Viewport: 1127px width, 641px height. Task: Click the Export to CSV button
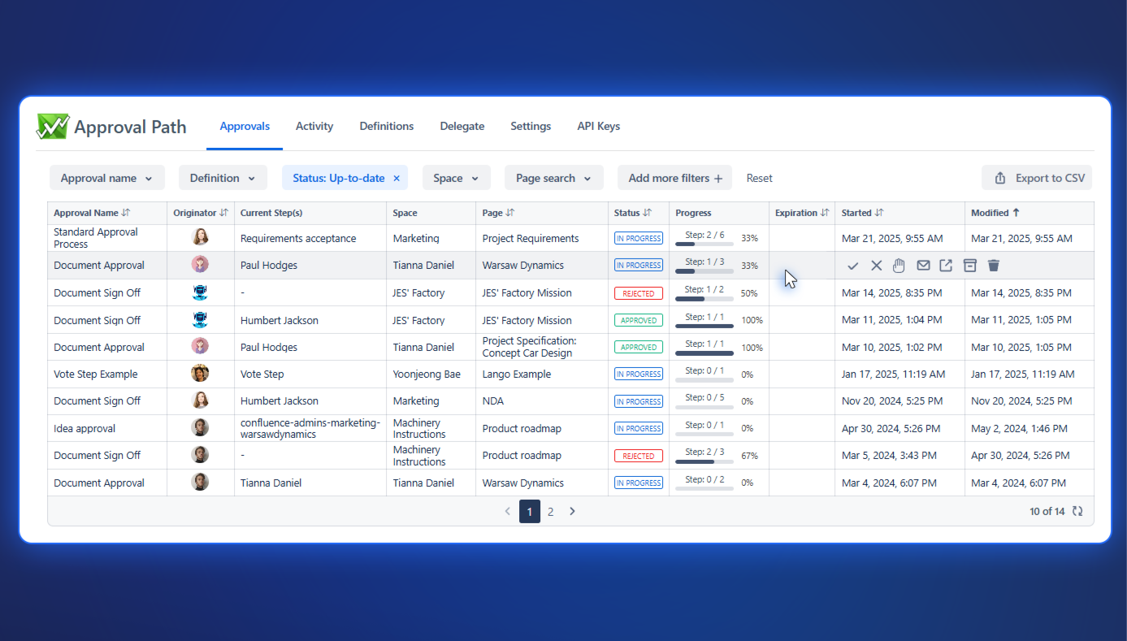1036,178
